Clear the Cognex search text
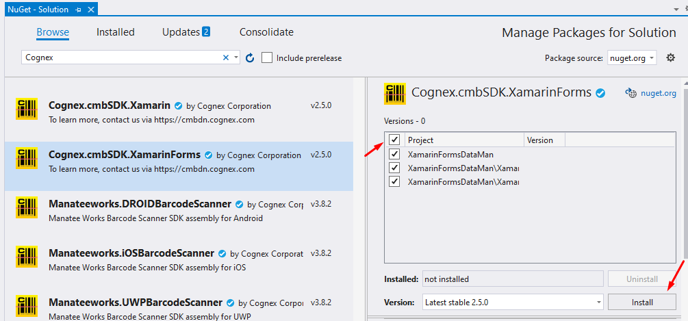The width and height of the screenshot is (688, 321). coord(226,58)
